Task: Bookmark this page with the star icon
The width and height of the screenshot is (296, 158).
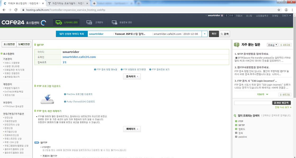Action: click(279, 10)
